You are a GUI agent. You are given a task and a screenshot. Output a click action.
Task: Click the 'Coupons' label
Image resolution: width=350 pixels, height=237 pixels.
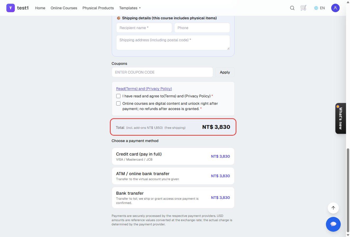(x=119, y=63)
